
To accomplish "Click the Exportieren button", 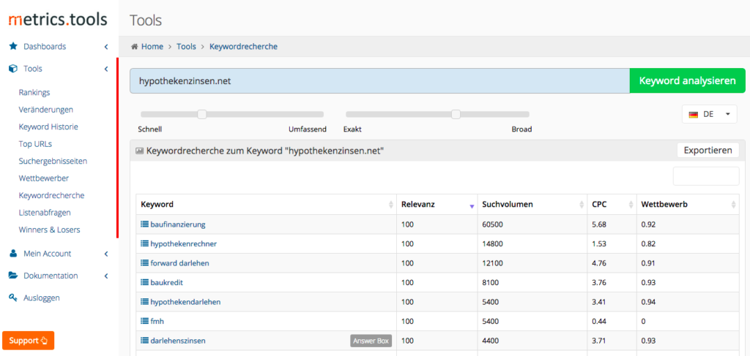I will click(708, 151).
